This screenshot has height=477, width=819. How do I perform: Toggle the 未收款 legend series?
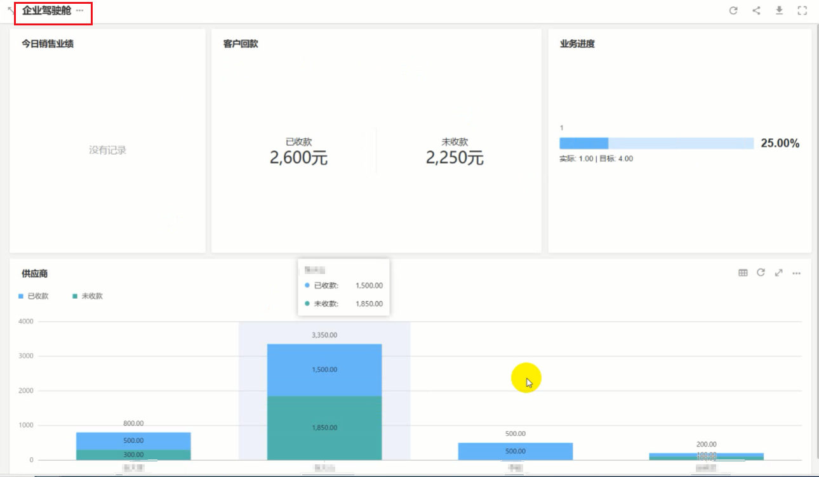[x=88, y=296]
